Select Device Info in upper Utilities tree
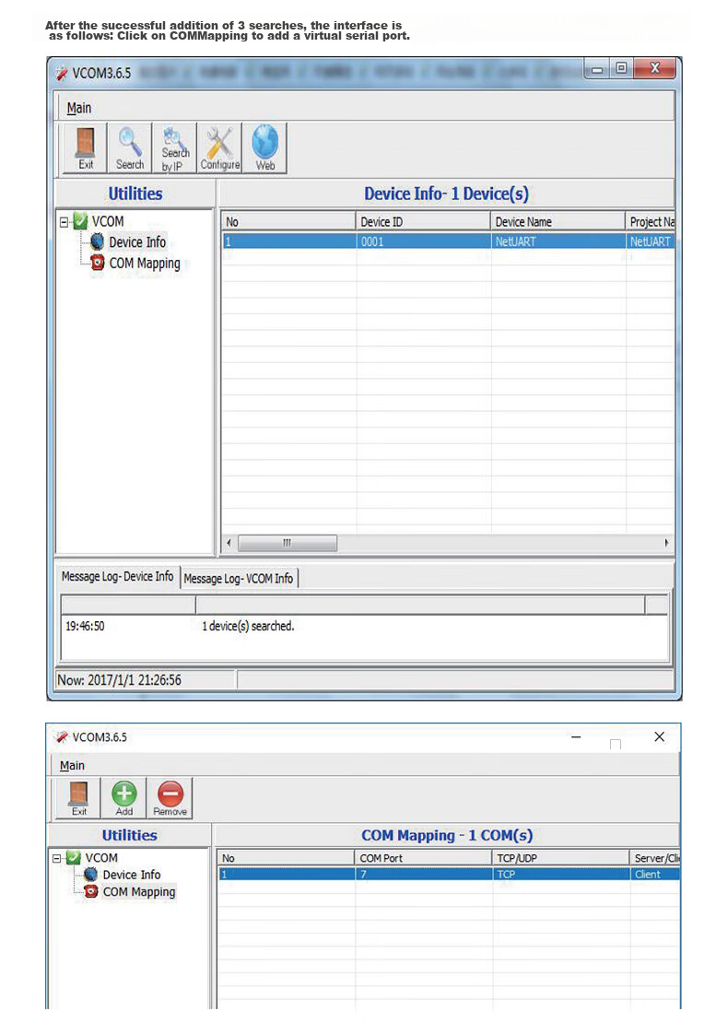Image resolution: width=728 pixels, height=1035 pixels. (137, 242)
